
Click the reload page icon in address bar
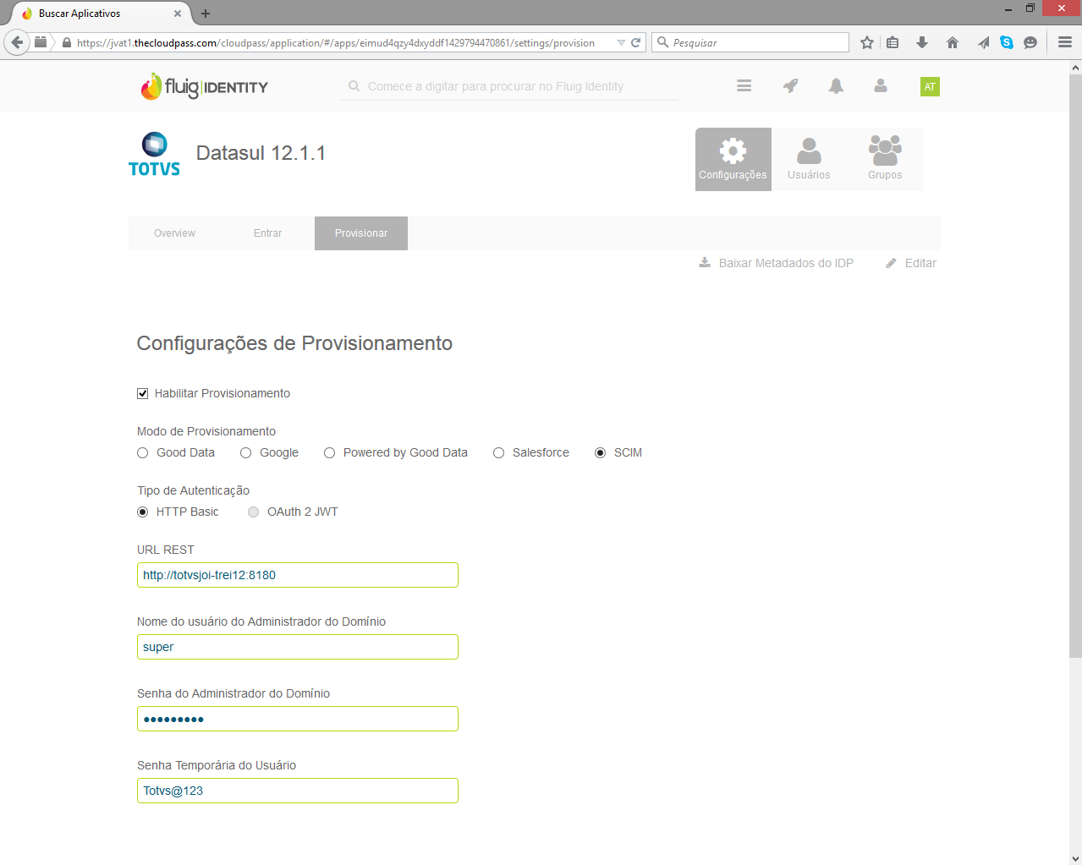(x=636, y=42)
